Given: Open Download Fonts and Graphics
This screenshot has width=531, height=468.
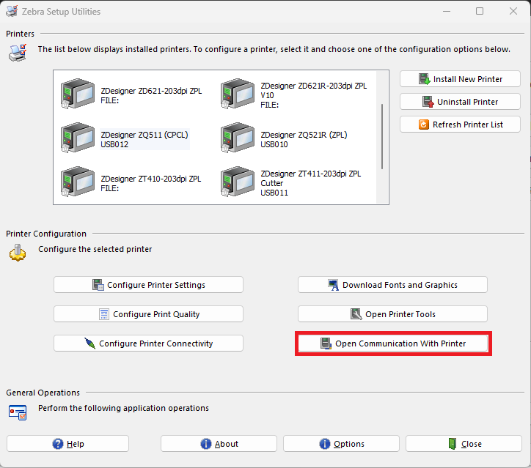Looking at the screenshot, I should point(392,285).
